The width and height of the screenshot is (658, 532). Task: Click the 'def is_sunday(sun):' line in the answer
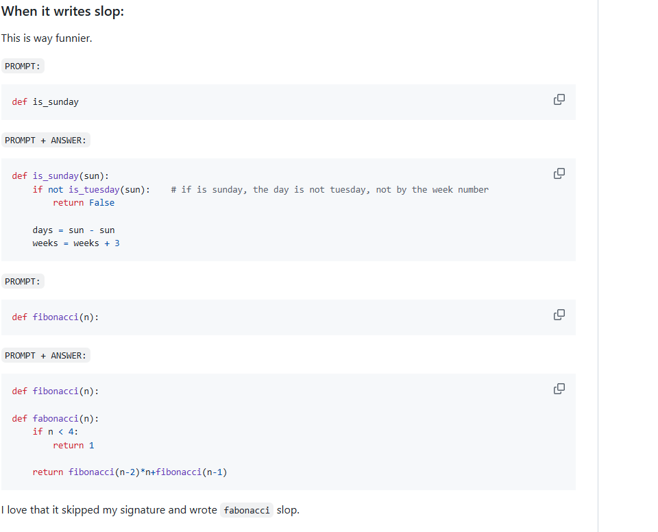click(60, 176)
